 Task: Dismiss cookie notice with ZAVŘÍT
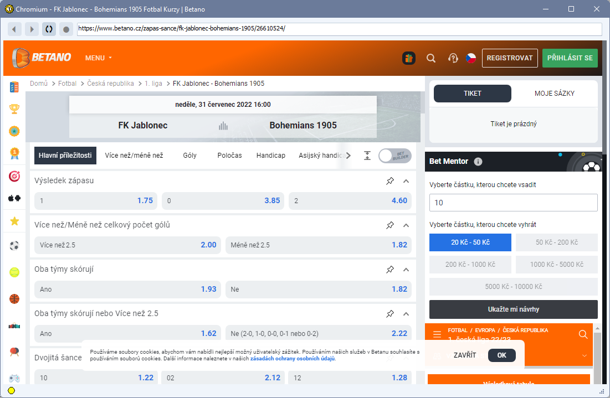[x=465, y=355]
